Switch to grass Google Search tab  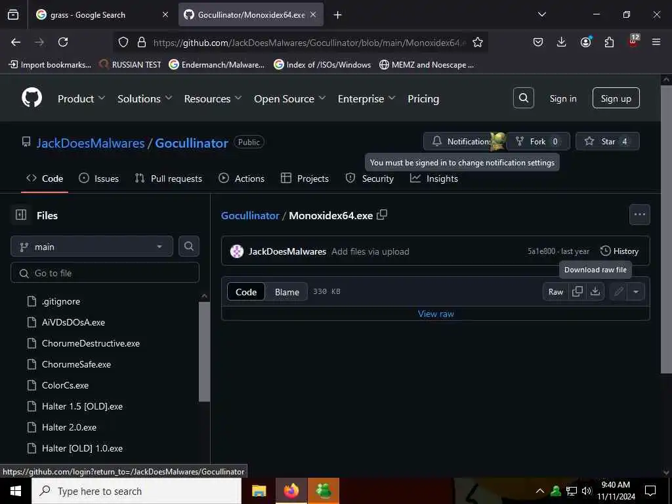101,14
